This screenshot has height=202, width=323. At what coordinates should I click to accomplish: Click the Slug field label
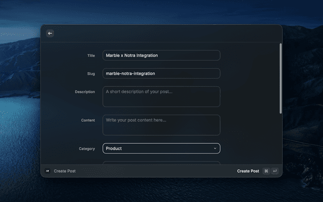pos(91,74)
